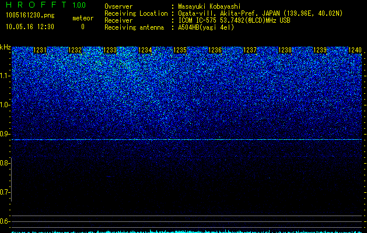Click the Receiver field label

coord(118,20)
